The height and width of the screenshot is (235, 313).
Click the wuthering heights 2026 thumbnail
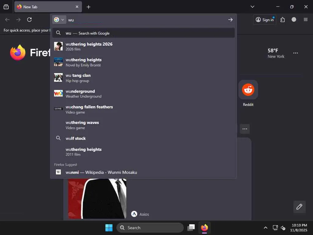[x=58, y=46]
